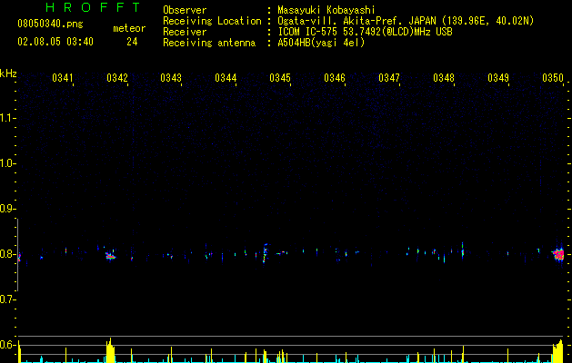Click the 0342 time marker
The width and height of the screenshot is (572, 363).
click(x=117, y=78)
